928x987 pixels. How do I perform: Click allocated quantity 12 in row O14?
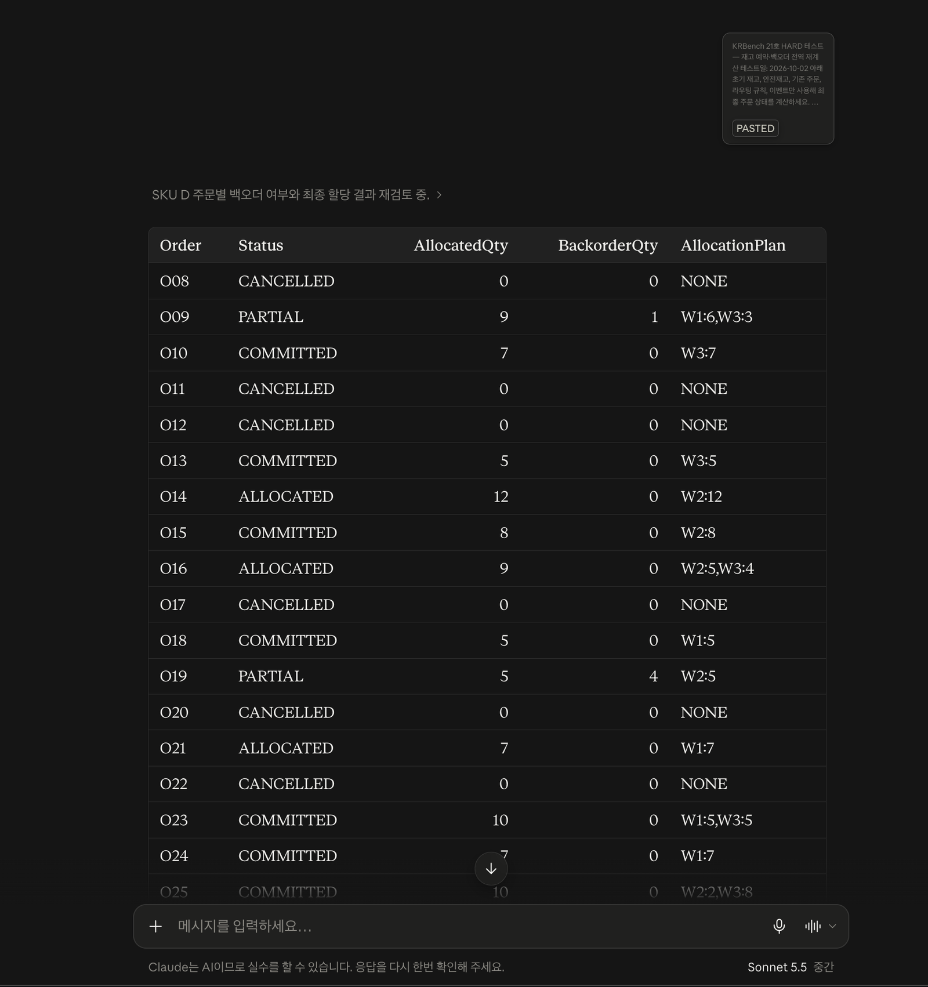pyautogui.click(x=501, y=497)
